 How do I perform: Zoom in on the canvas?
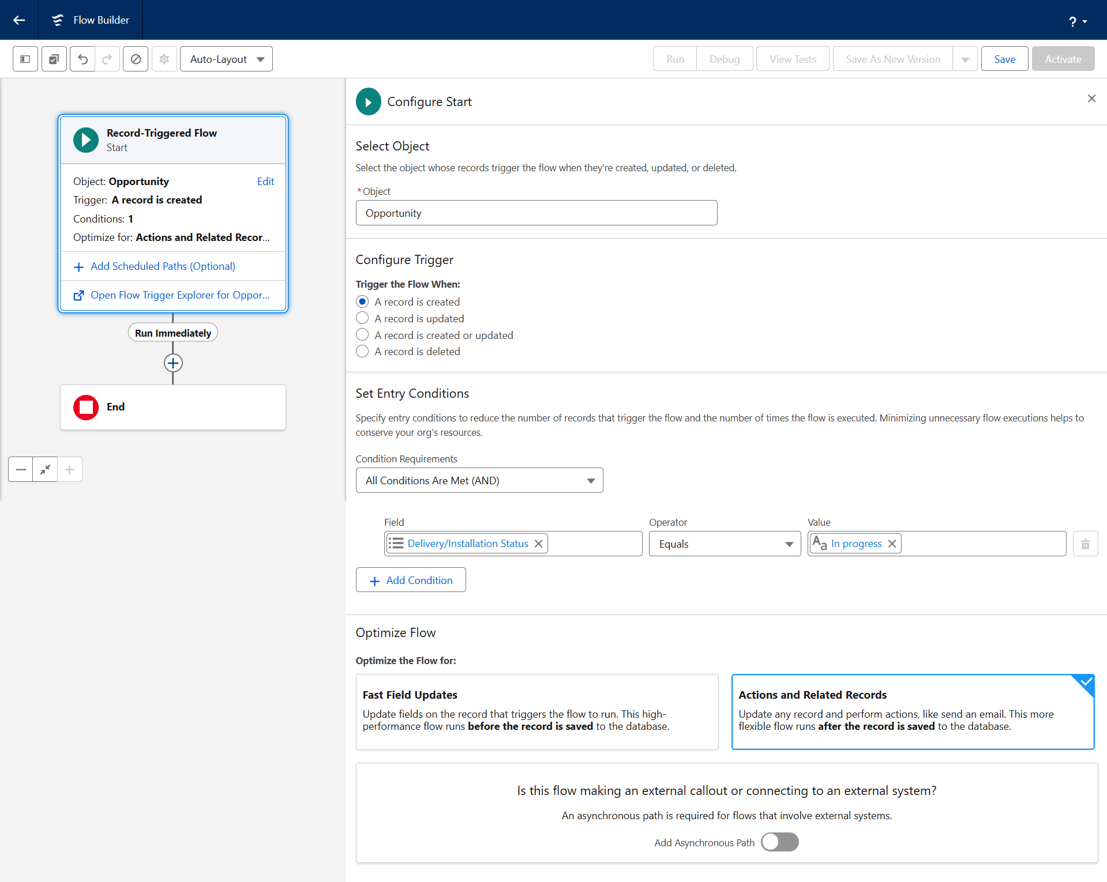tap(70, 469)
